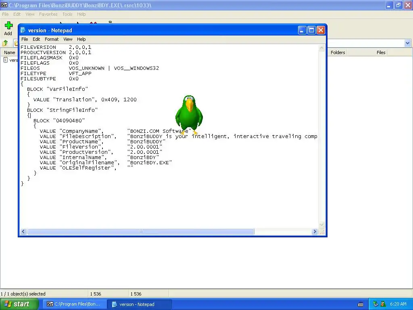The height and width of the screenshot is (310, 413).
Task: Go up one folder level in 7-Zip
Action: coord(5,43)
